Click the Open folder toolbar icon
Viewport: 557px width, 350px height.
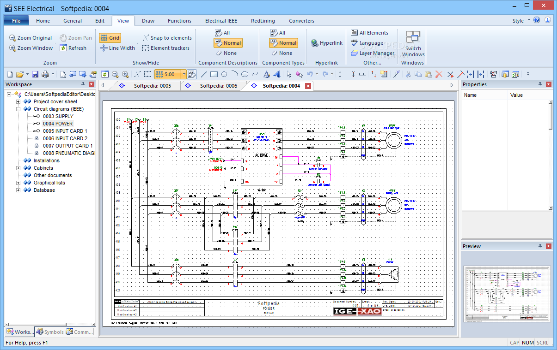tap(20, 74)
